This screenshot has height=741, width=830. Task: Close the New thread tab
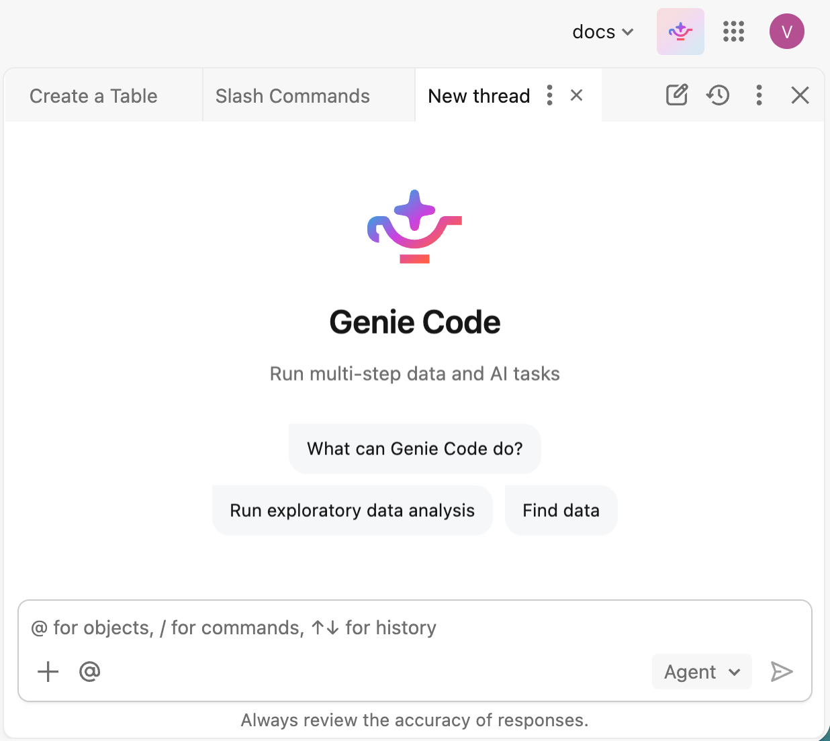coord(576,95)
